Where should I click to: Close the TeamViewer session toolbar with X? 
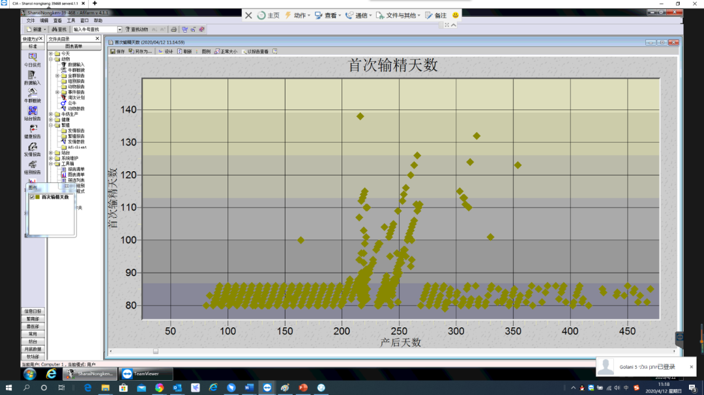pos(248,15)
